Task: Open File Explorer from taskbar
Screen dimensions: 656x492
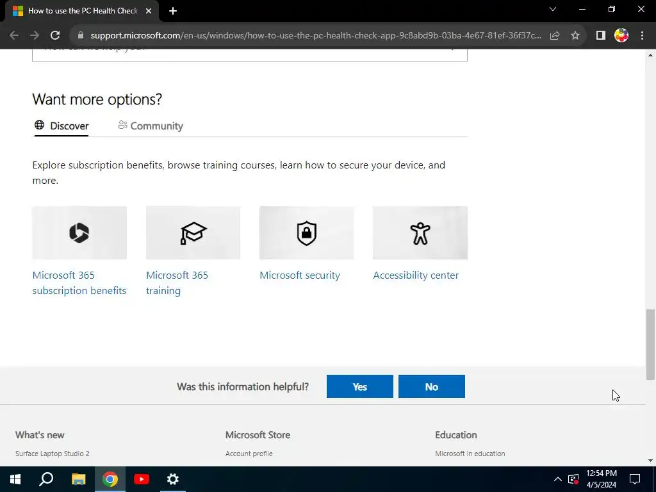Action: tap(78, 479)
